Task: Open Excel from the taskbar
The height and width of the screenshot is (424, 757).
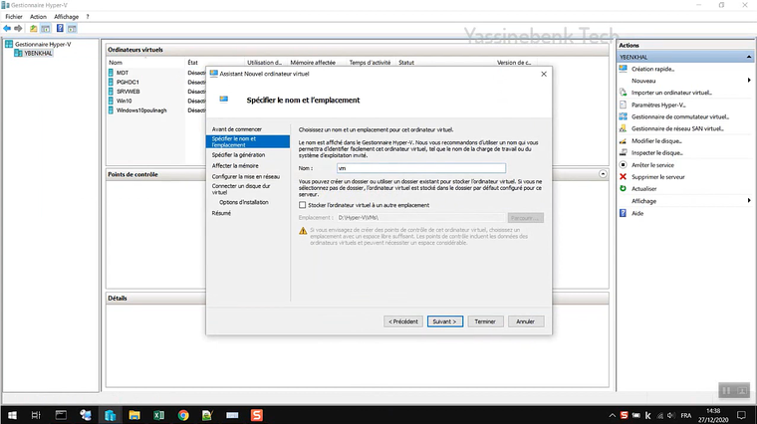Action: tap(158, 415)
